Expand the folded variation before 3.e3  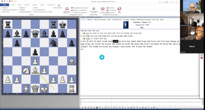[84, 33]
